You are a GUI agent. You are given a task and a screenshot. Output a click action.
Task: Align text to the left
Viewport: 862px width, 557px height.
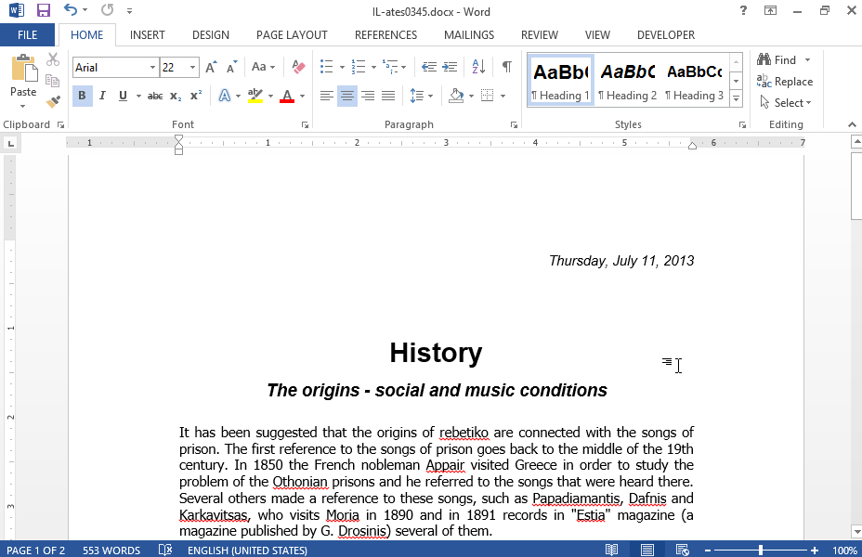click(327, 97)
